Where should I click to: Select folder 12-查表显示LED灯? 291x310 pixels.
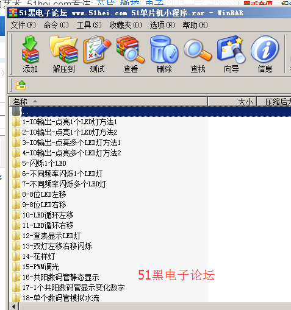tap(51, 236)
